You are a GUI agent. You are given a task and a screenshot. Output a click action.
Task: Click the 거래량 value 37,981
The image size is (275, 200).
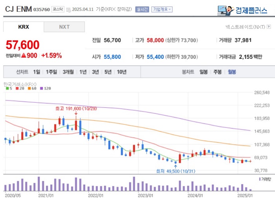pyautogui.click(x=243, y=40)
